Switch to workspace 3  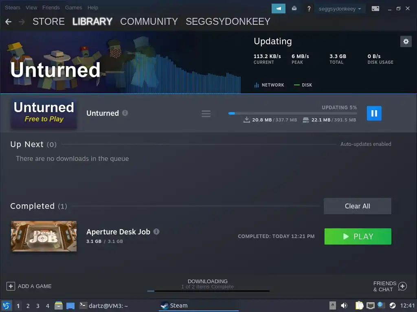tap(38, 306)
